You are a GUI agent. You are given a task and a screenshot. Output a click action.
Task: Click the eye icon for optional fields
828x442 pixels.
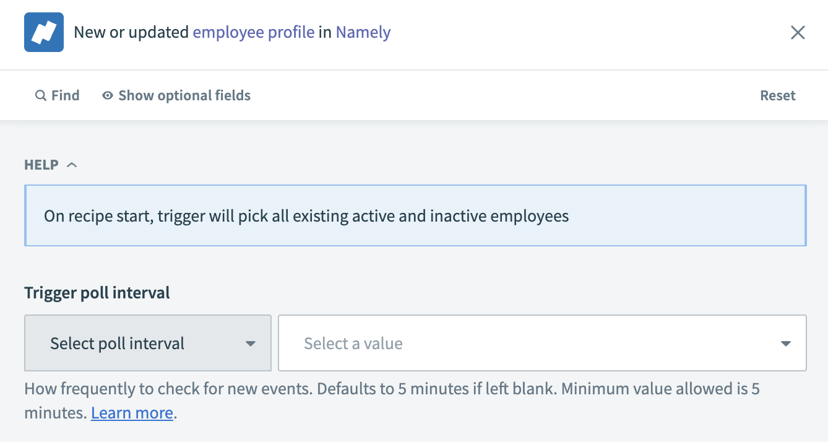108,96
